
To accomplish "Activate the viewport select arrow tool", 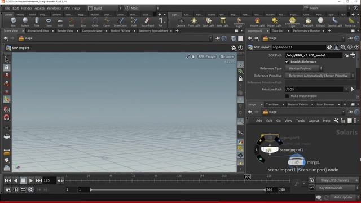I will 7,59.
